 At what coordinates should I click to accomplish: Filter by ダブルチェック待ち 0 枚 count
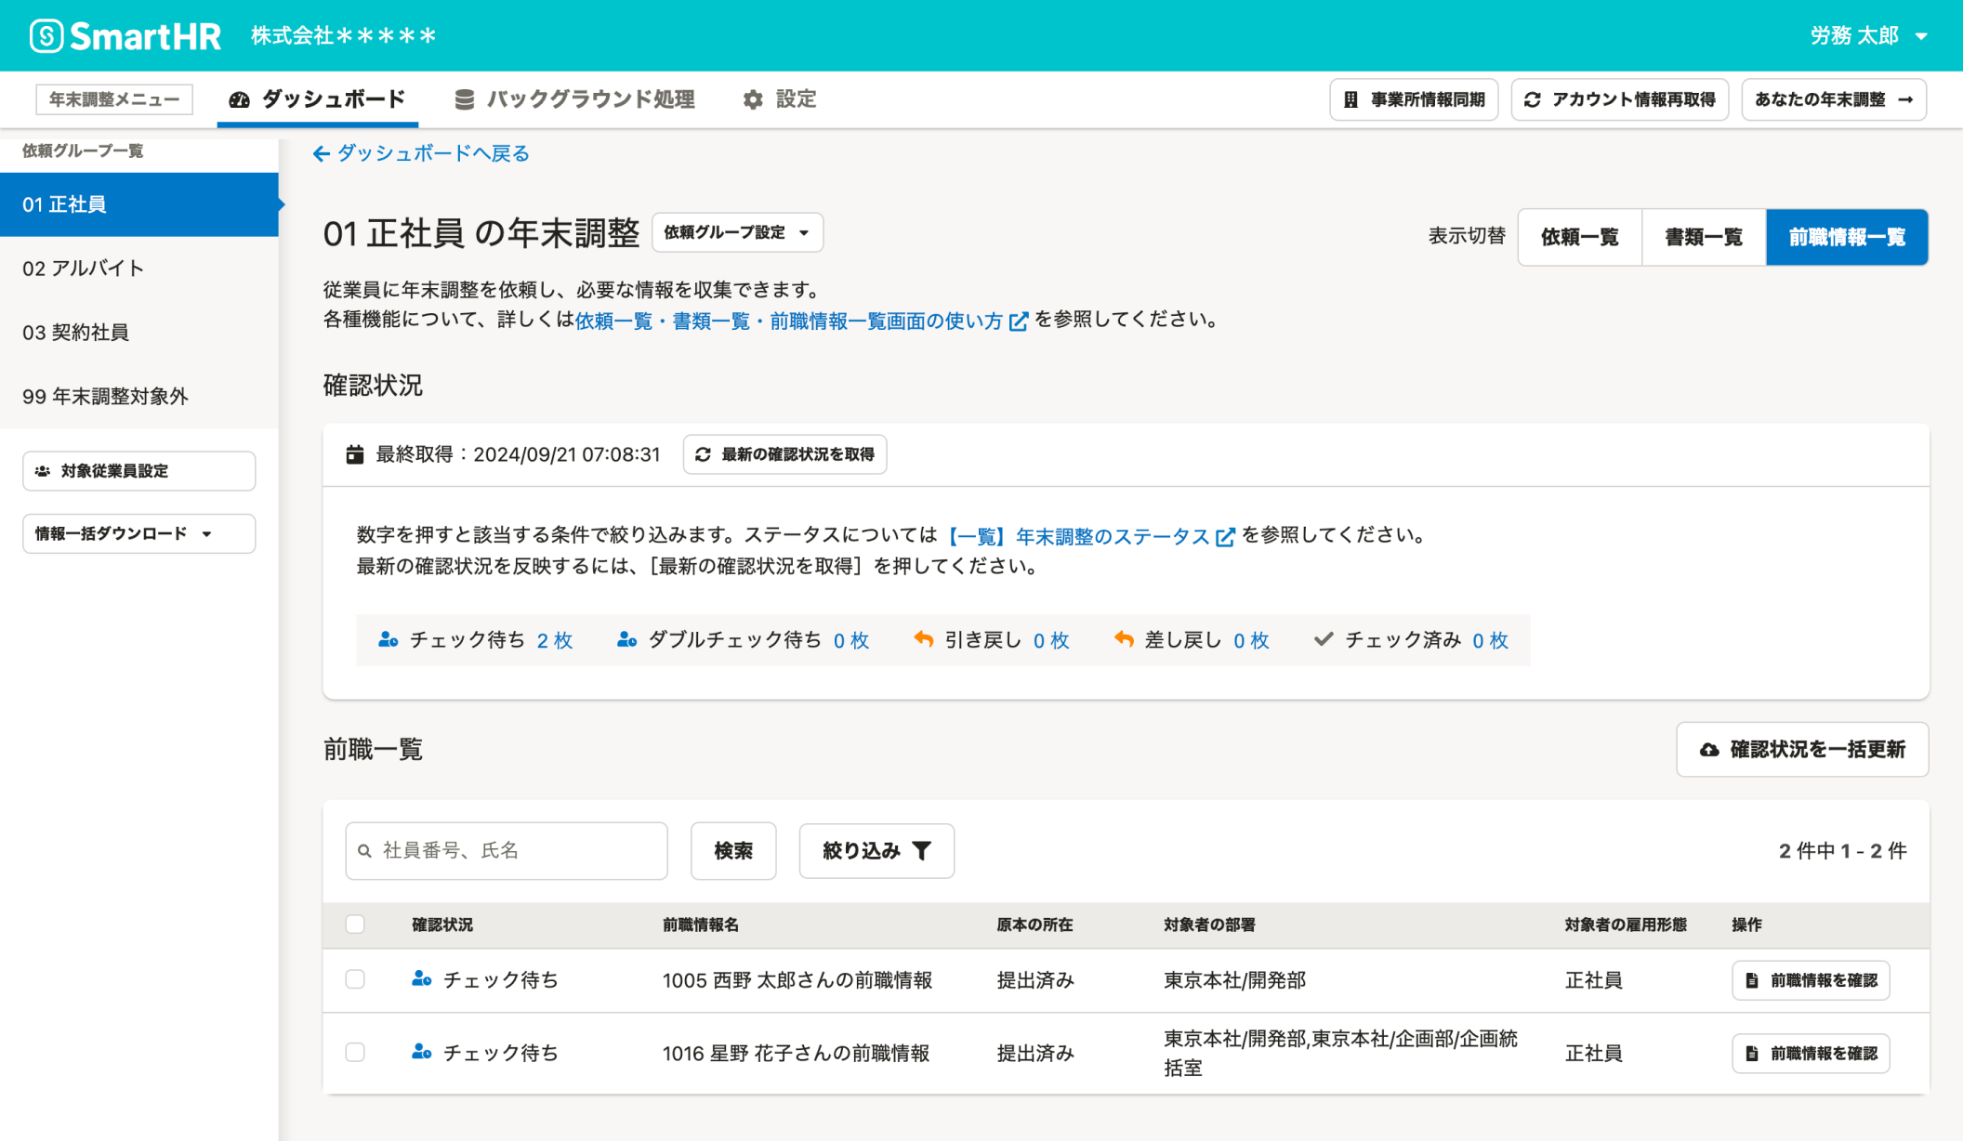(x=851, y=640)
